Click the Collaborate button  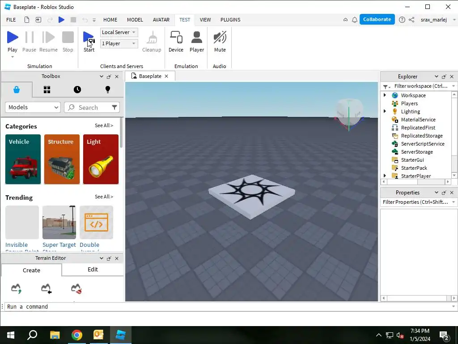click(377, 19)
